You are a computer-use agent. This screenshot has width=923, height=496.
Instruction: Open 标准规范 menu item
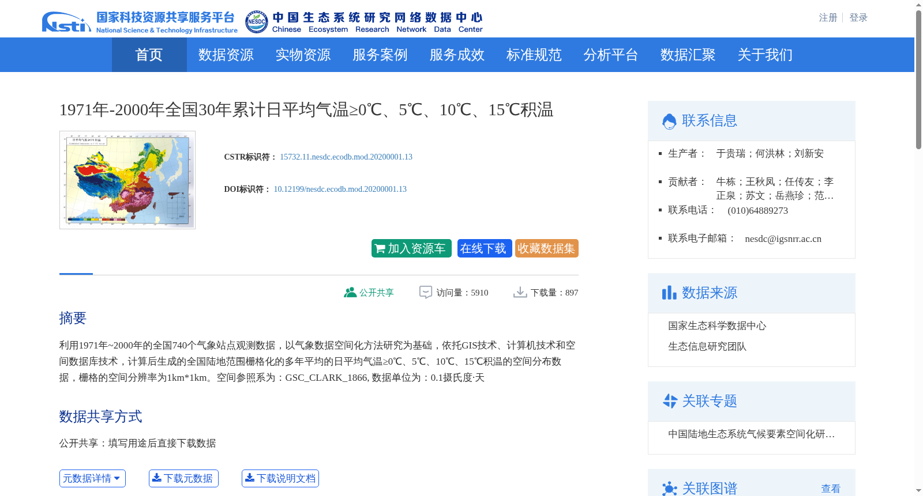(x=534, y=55)
